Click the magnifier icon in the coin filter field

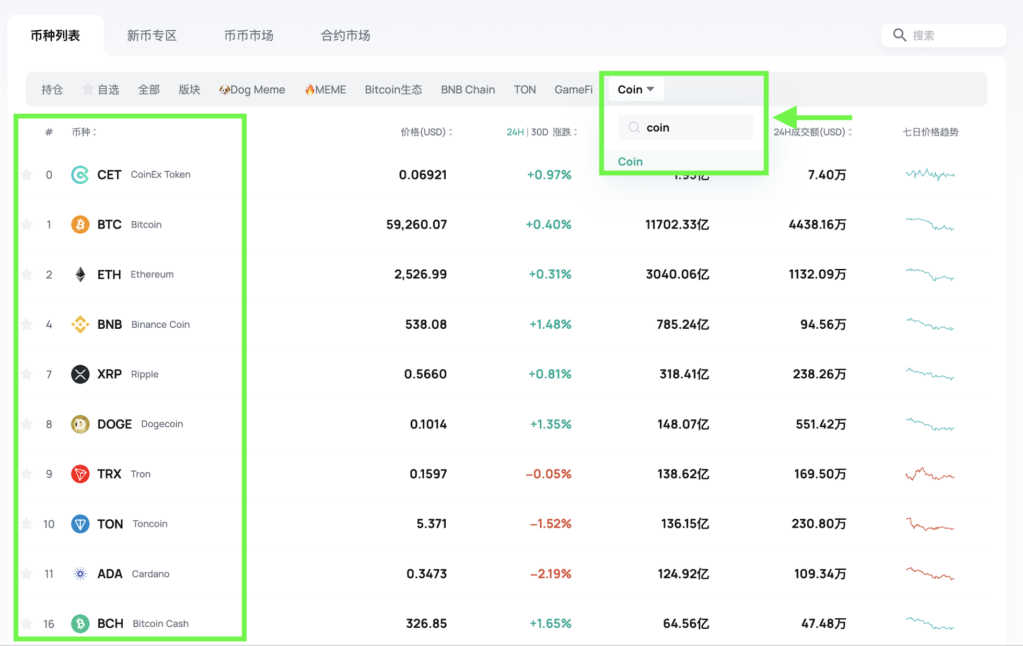tap(634, 127)
